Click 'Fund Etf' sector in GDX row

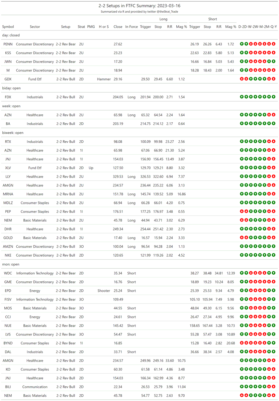point(35,79)
